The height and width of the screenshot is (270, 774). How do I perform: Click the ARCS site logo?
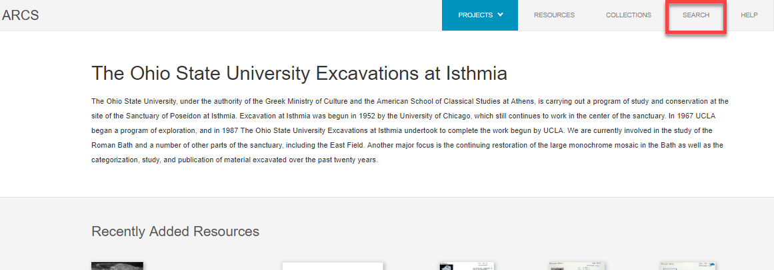point(20,15)
